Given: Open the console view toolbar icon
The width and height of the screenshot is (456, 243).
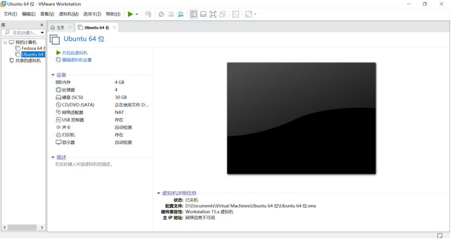Looking at the screenshot, I should pos(236,14).
